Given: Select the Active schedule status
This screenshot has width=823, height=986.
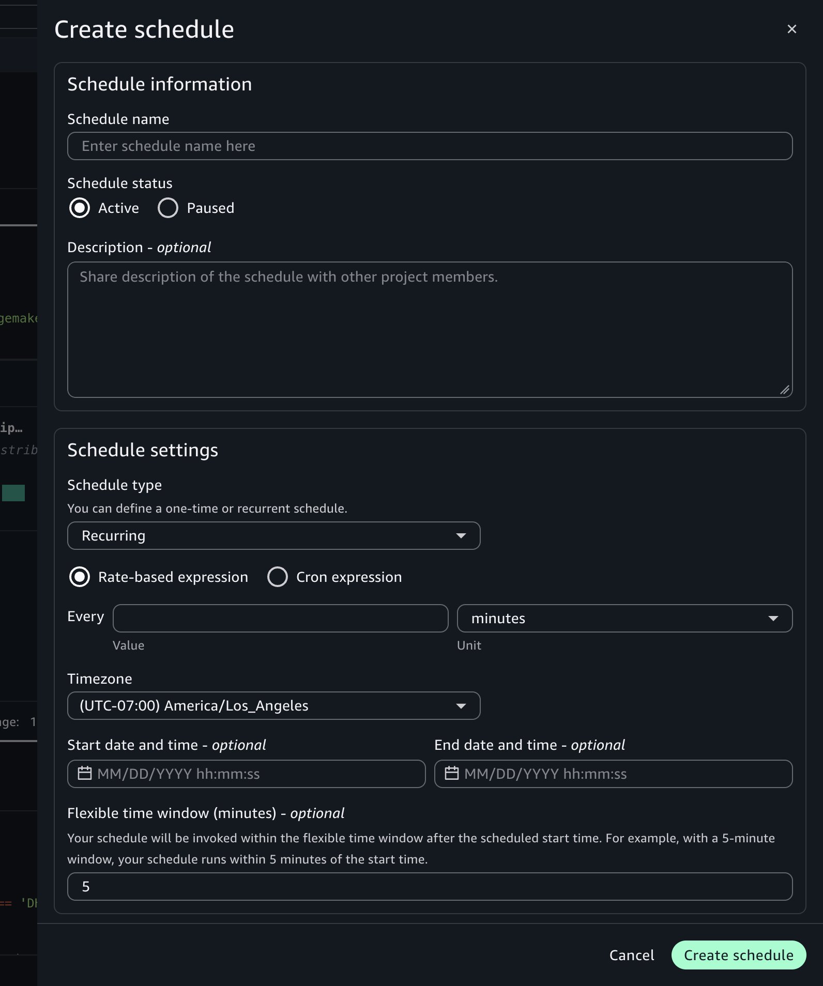Looking at the screenshot, I should (x=80, y=208).
